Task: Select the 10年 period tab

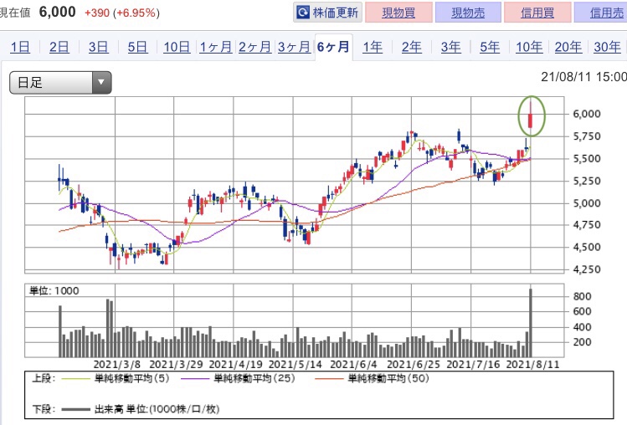Action: (529, 47)
